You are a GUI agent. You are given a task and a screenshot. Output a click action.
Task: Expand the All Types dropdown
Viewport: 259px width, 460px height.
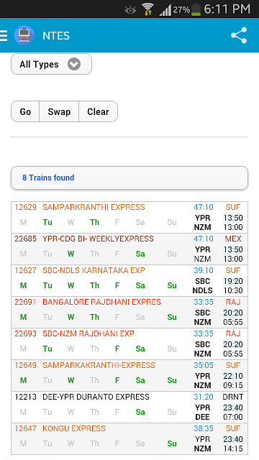[51, 64]
